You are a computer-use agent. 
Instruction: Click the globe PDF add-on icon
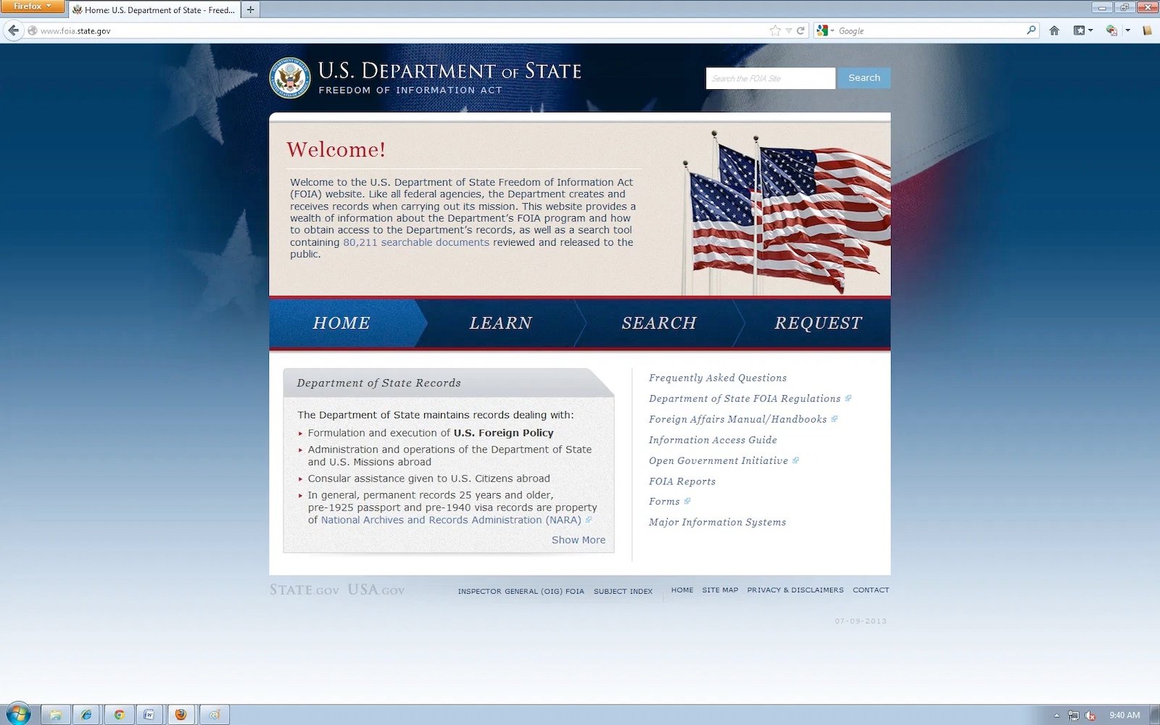click(x=1111, y=30)
